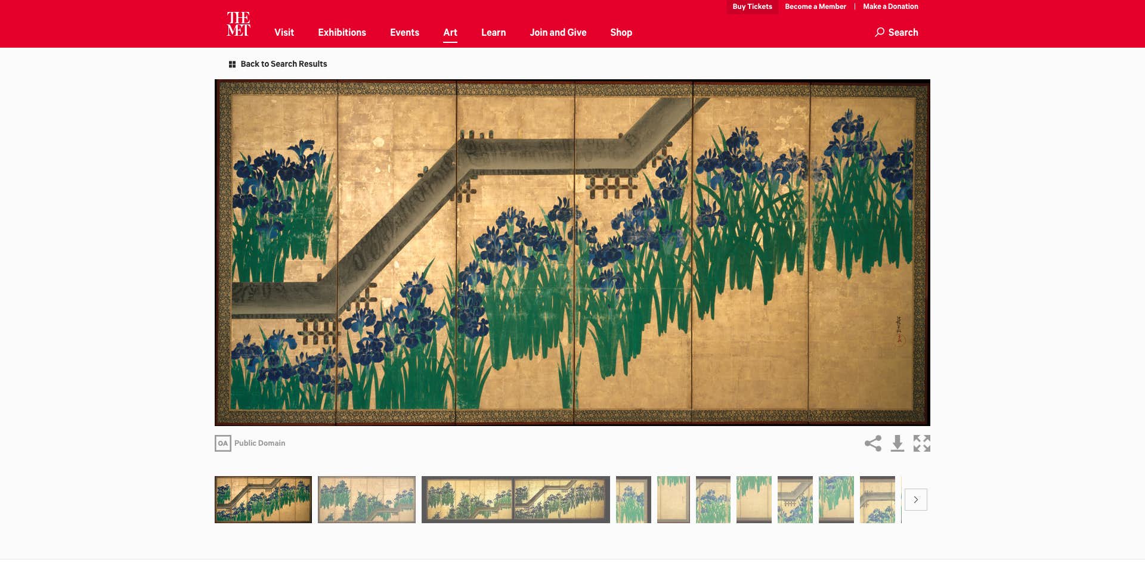Click the Buy Tickets button
This screenshot has height=578, width=1145.
(x=752, y=7)
